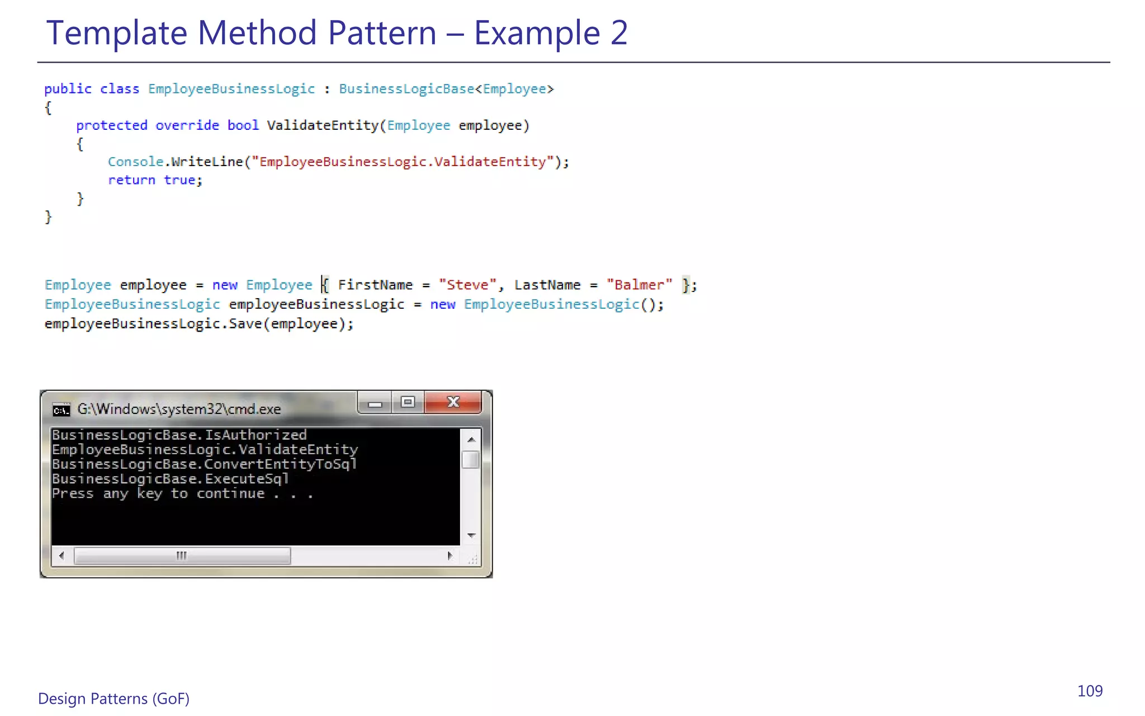Click the 'Template Method Pattern – Example 2' title
Viewport: 1145px width, 716px height.
[x=337, y=32]
